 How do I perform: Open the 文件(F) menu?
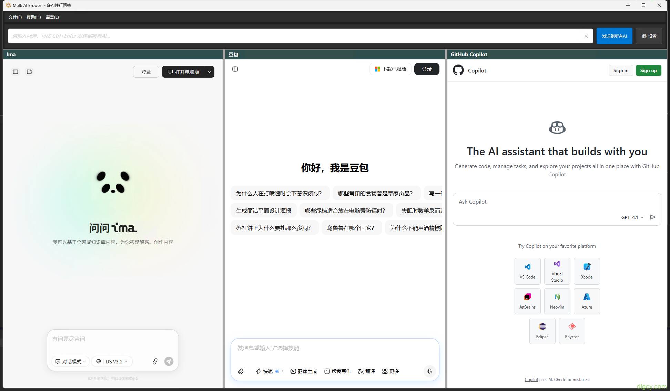click(15, 17)
